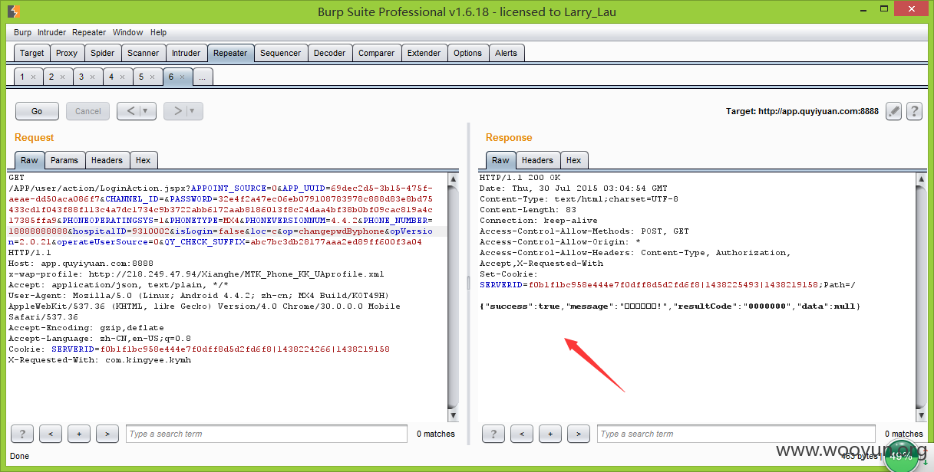Go forward to next request in history
This screenshot has width=934, height=472.
176,111
